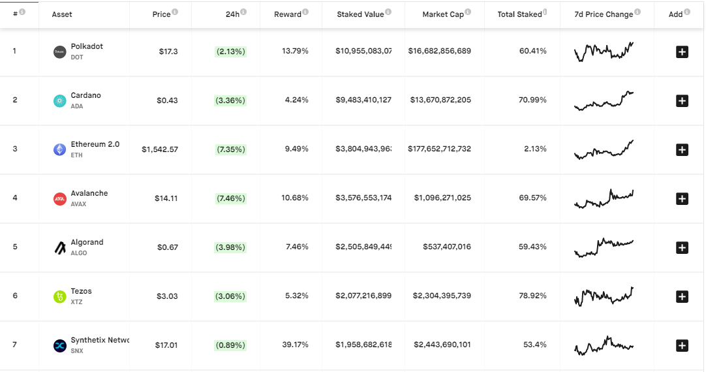Select the 78.92% Tezos total staked value
Screen dimensions: 706x372
pyautogui.click(x=532, y=296)
